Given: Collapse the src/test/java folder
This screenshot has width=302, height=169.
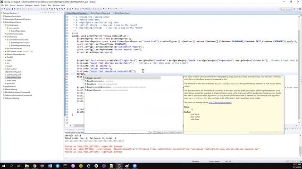Looking at the screenshot, I should [x=4, y=37].
